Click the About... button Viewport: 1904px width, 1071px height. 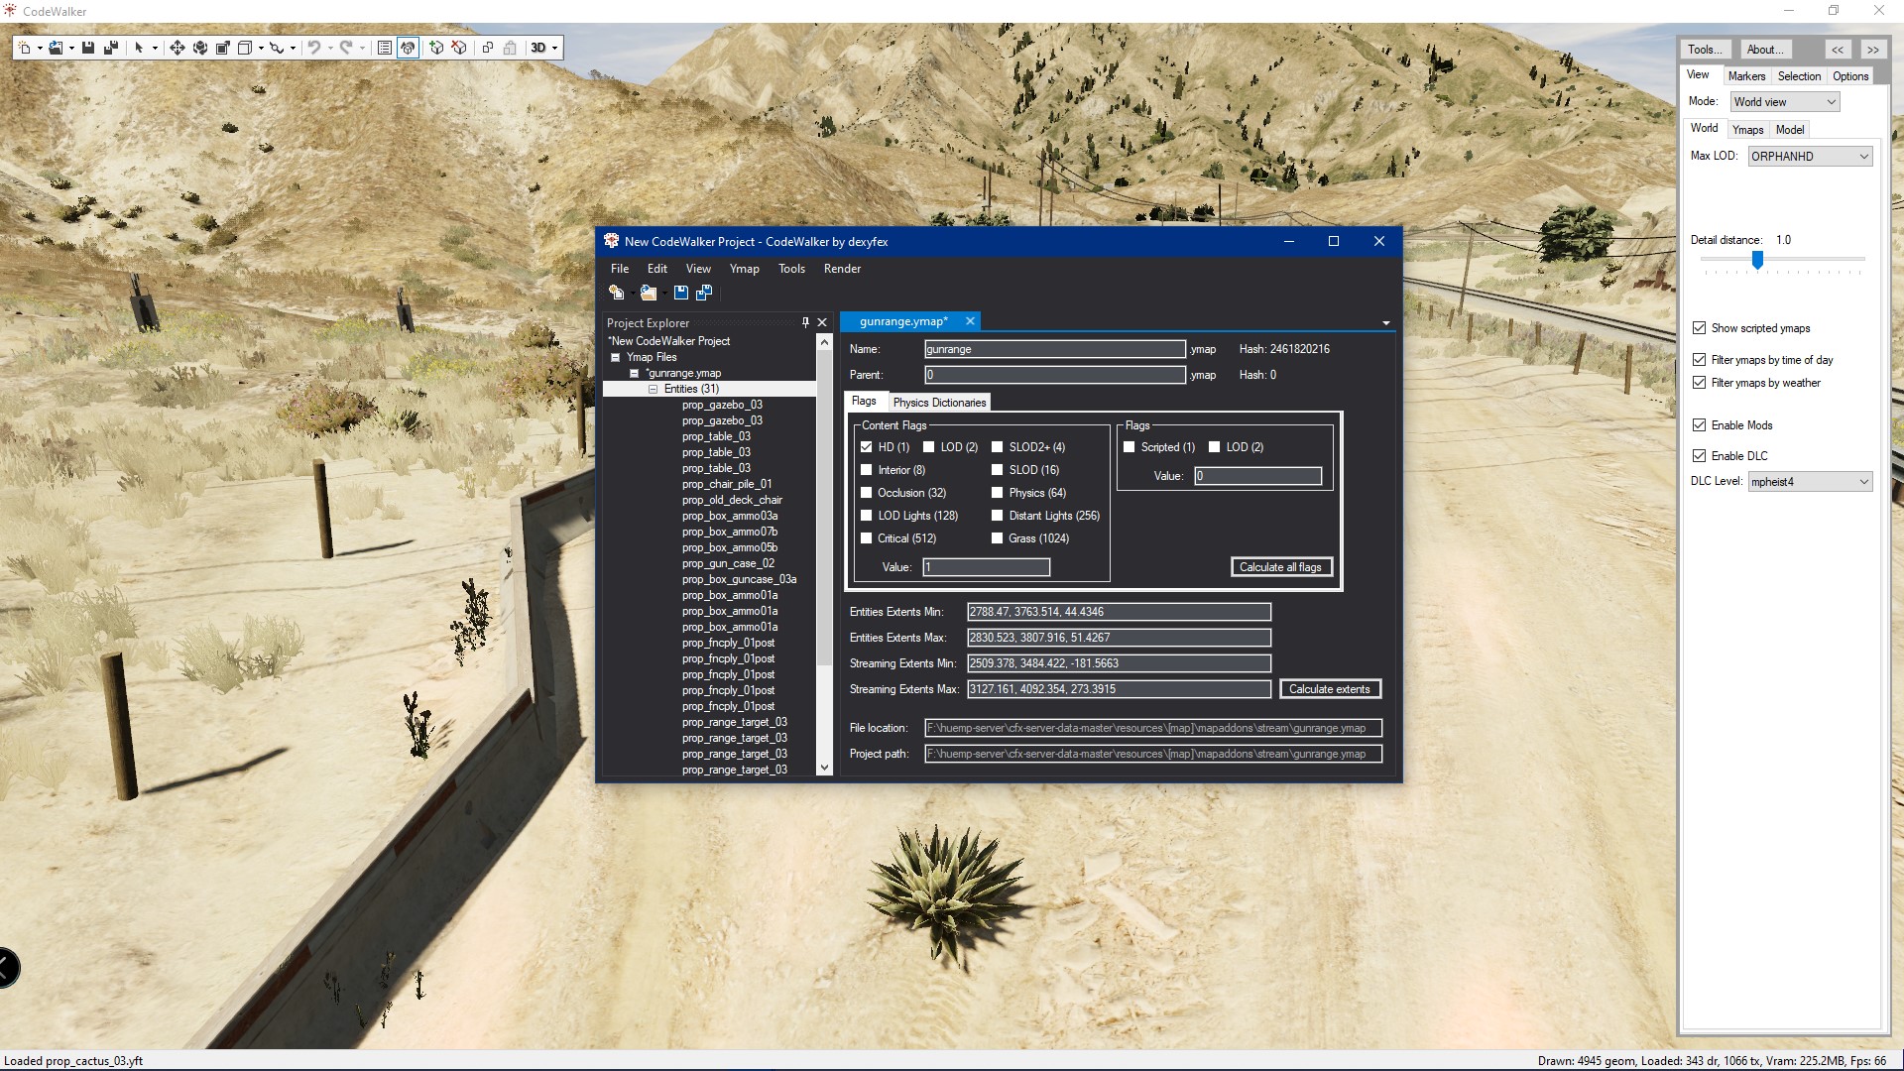point(1765,50)
